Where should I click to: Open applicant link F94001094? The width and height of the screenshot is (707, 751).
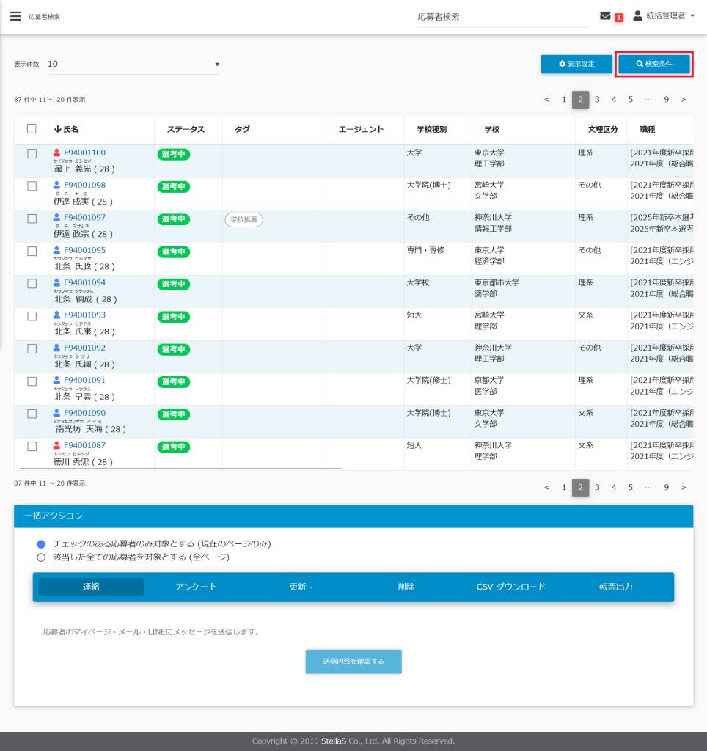(84, 283)
